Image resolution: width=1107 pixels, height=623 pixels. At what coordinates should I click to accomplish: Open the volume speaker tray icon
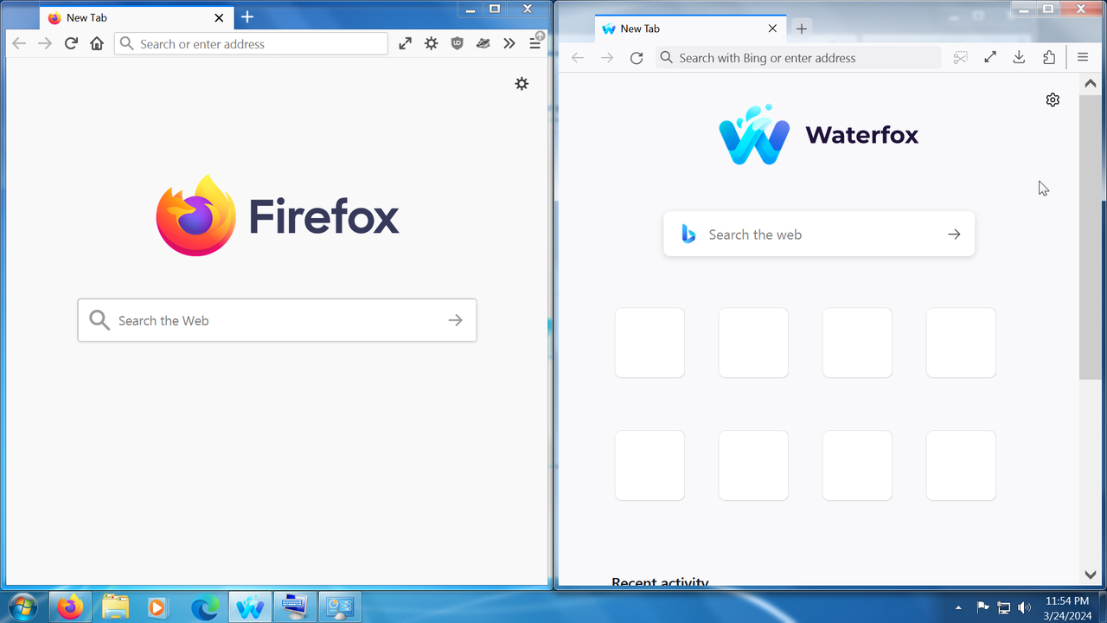[1025, 607]
